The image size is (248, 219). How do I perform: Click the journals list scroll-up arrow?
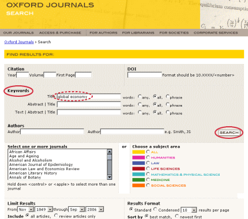click(x=110, y=152)
